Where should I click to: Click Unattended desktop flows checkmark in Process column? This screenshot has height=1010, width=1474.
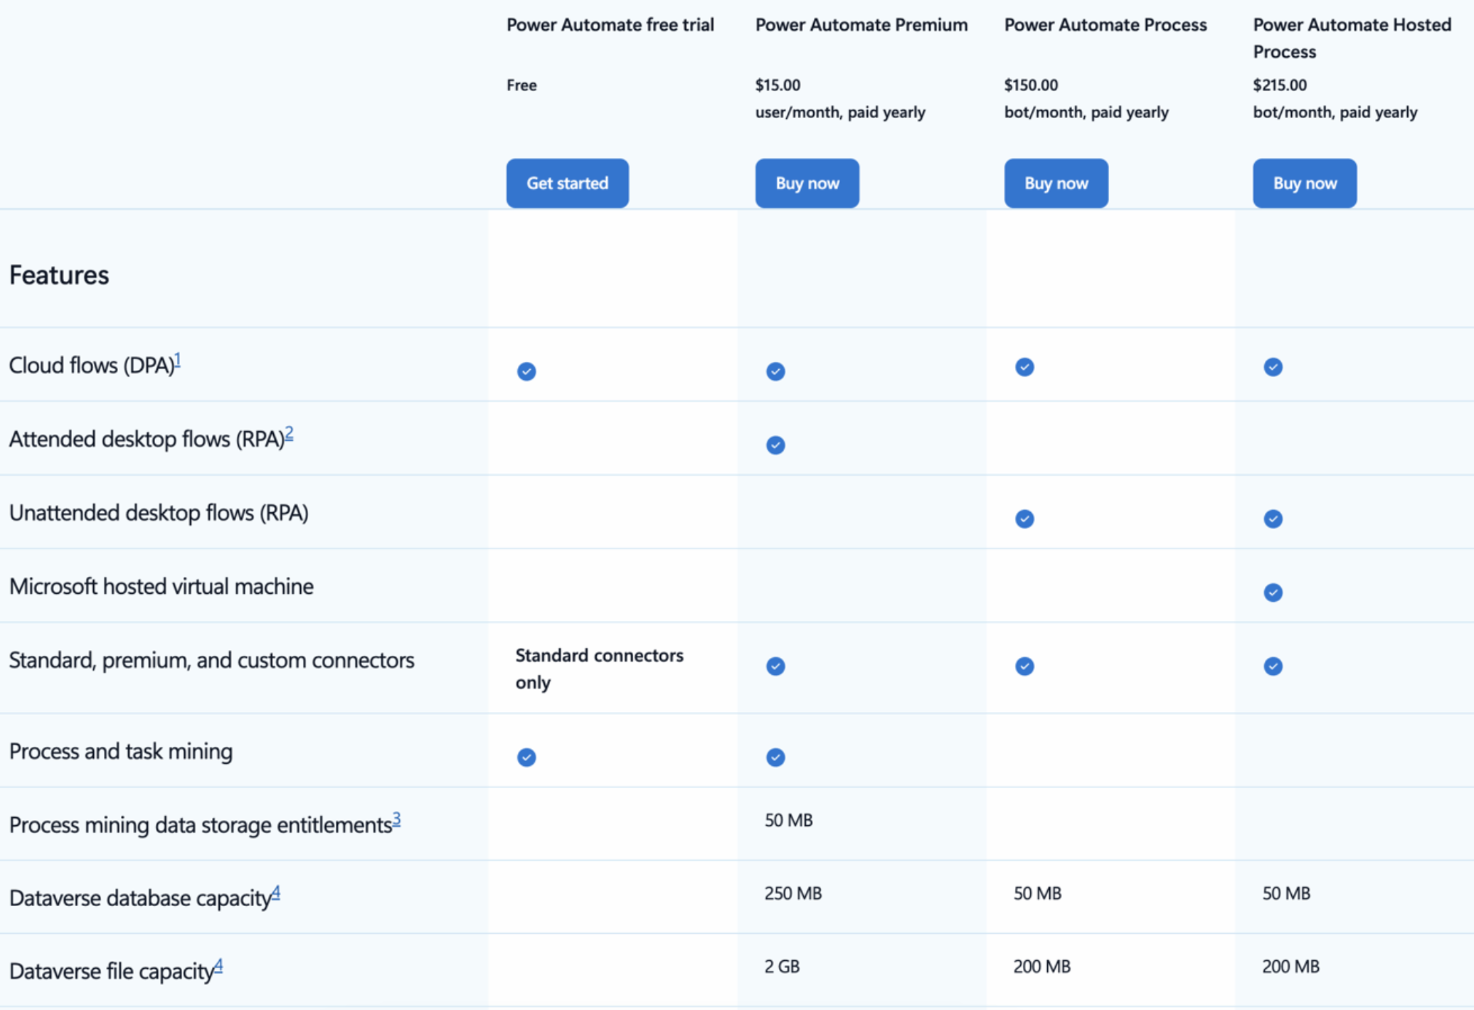[1024, 519]
